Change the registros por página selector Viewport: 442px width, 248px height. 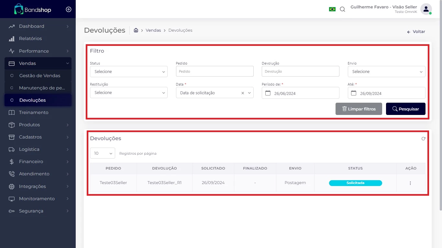coord(102,153)
